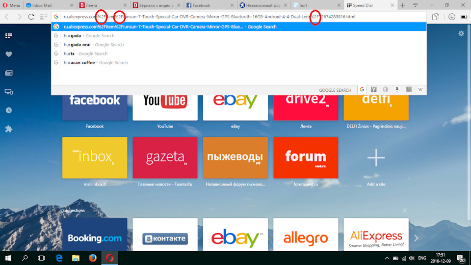Open the Windows Start menu
This screenshot has width=471, height=265.
click(8, 258)
